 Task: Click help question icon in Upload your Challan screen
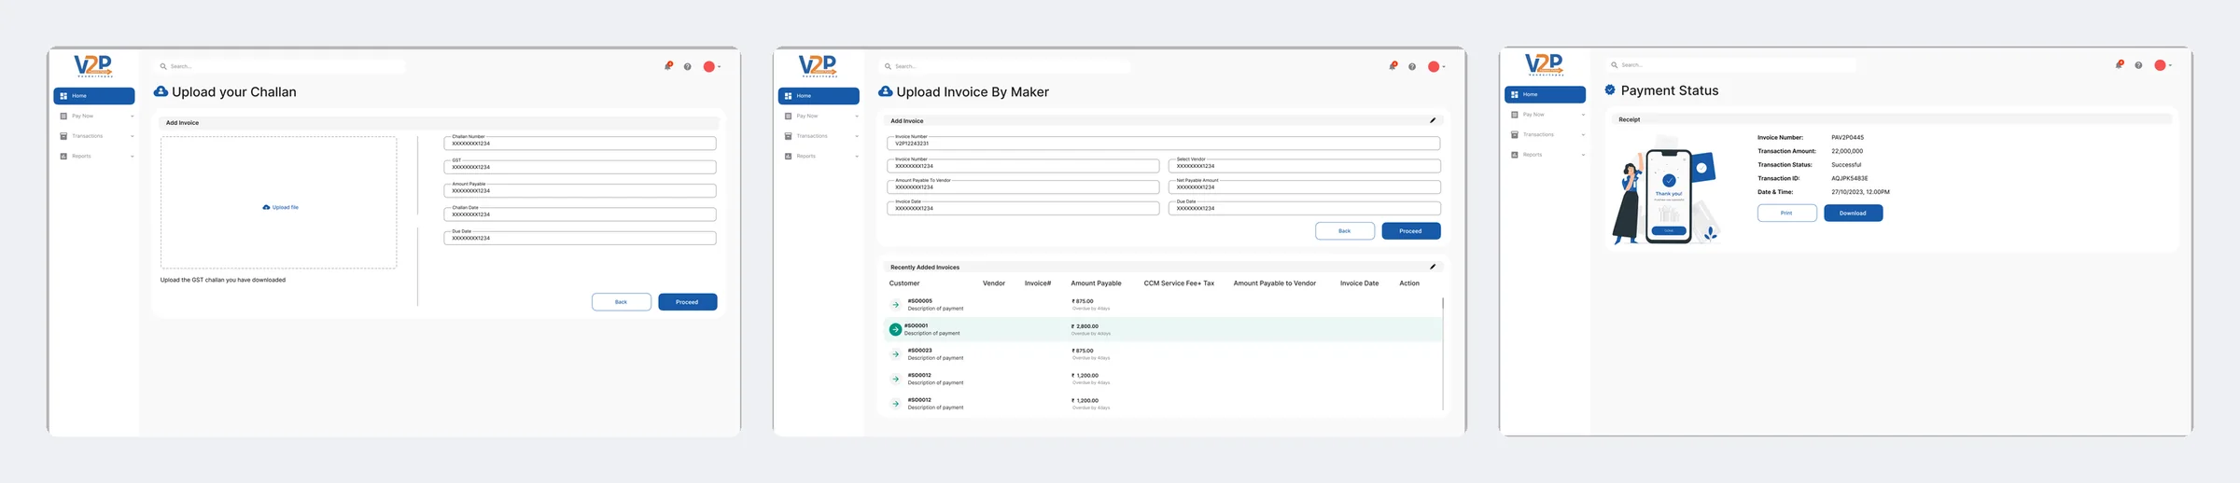pyautogui.click(x=688, y=66)
